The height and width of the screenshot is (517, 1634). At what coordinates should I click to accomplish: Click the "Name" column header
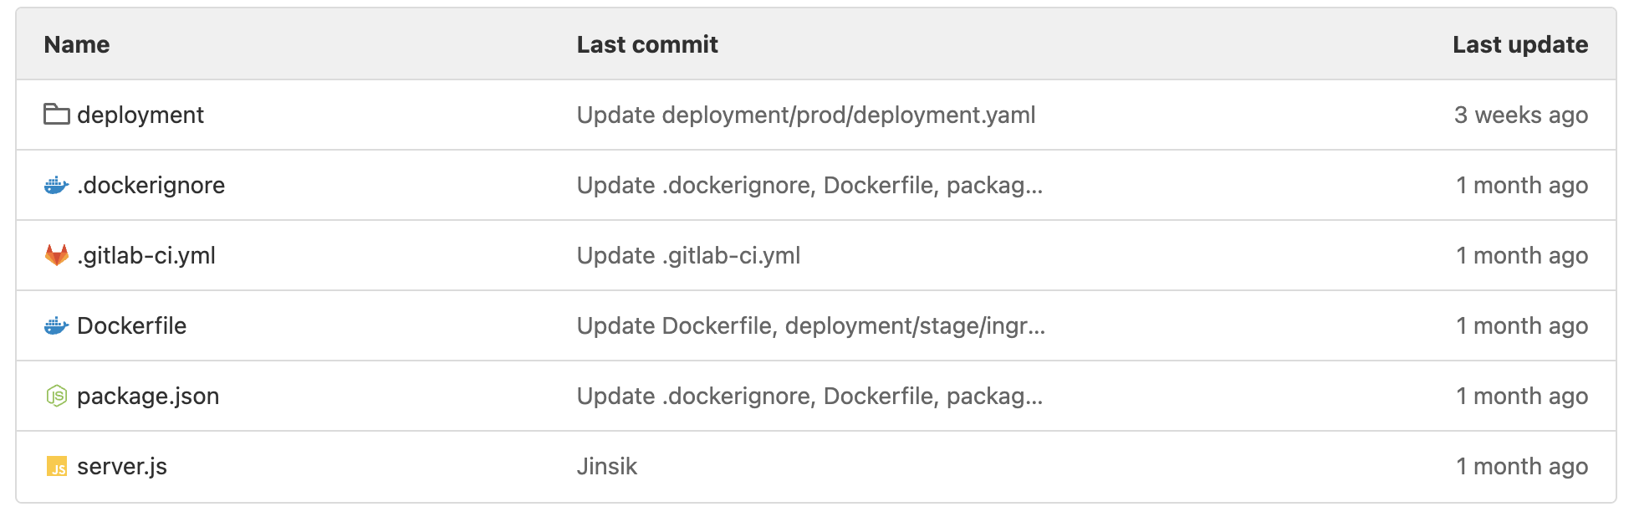(x=77, y=44)
